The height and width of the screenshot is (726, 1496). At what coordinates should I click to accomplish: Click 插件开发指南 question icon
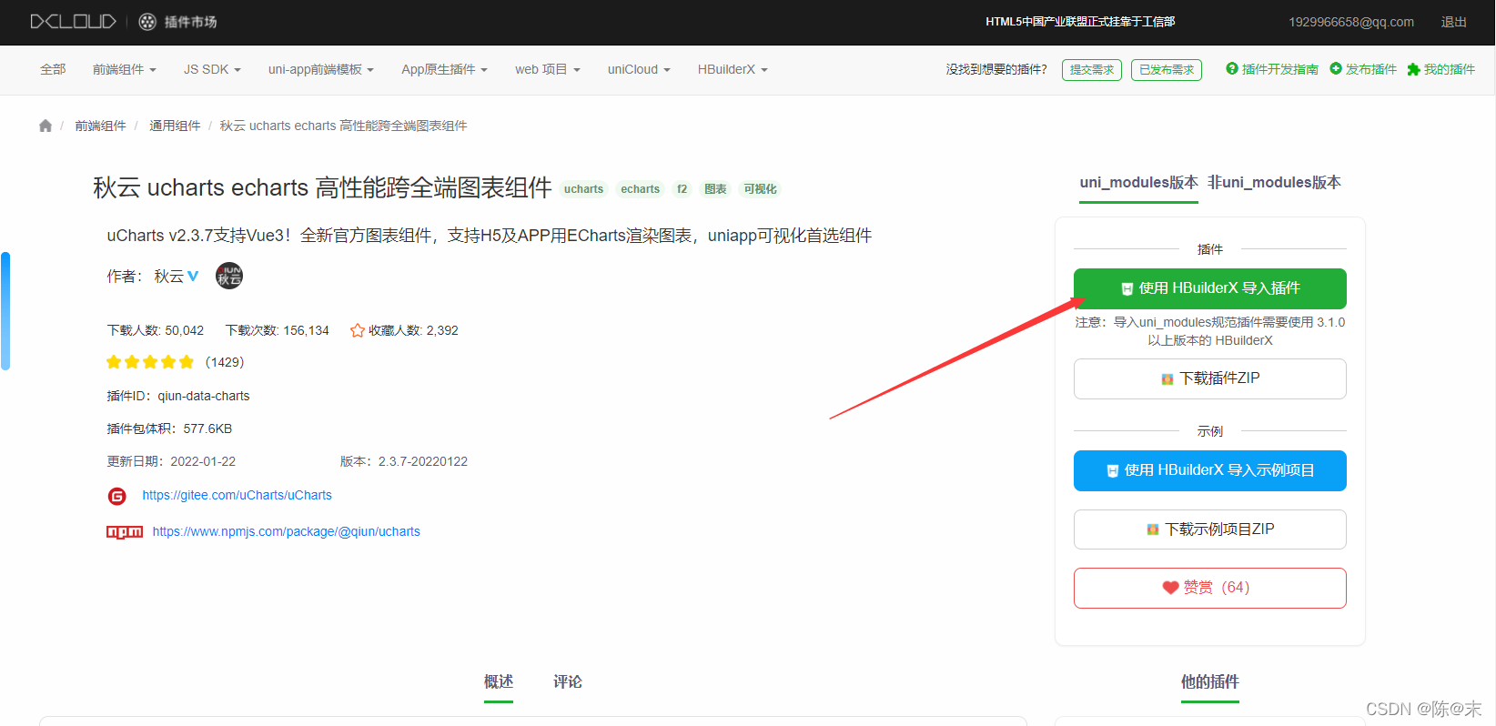1232,68
